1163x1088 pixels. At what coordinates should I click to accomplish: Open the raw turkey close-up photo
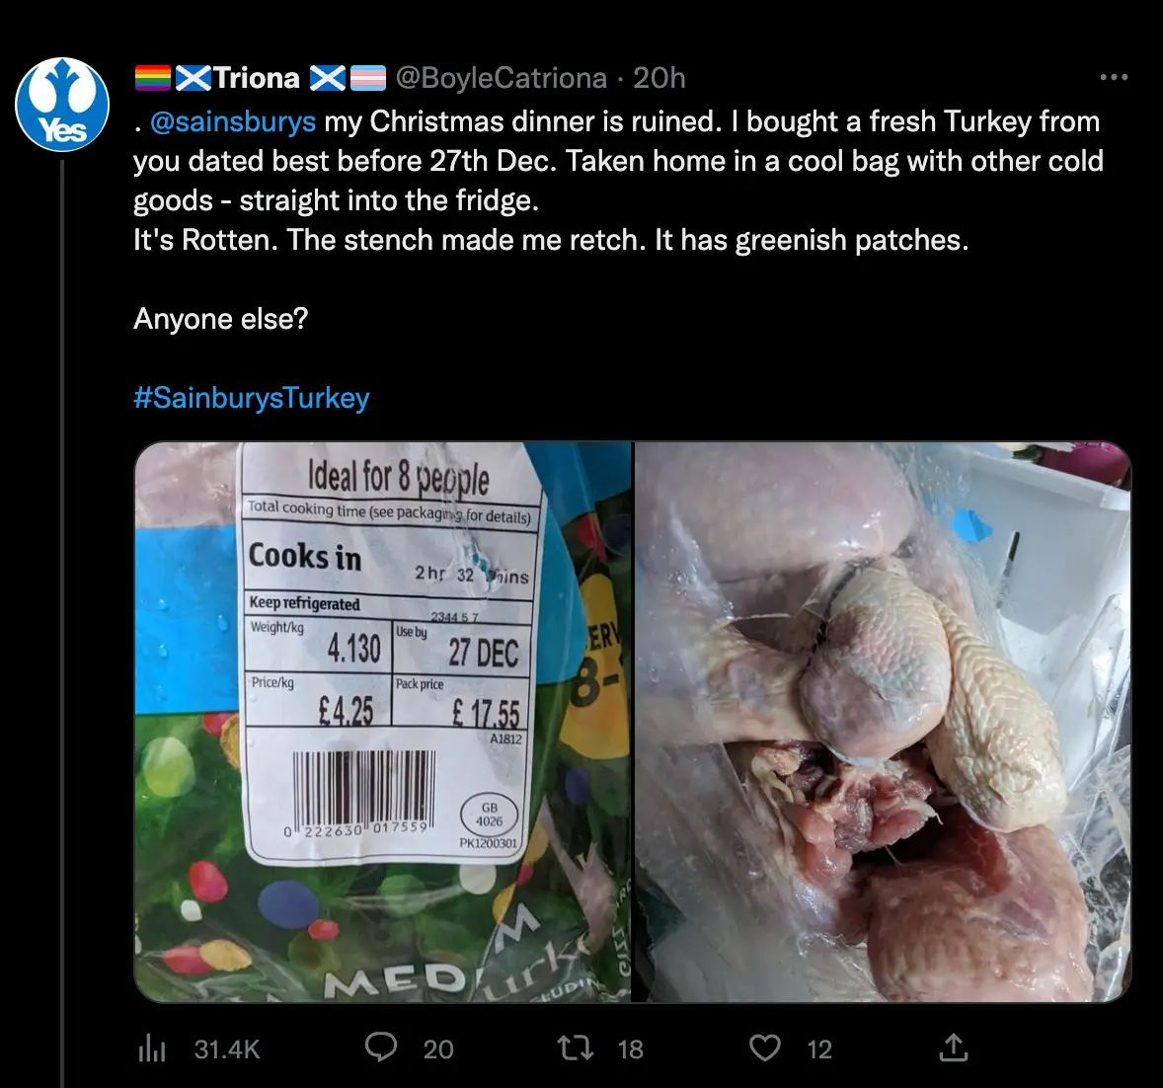(x=882, y=720)
